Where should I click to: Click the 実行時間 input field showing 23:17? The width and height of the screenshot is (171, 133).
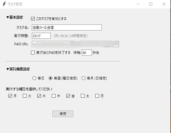41,36
